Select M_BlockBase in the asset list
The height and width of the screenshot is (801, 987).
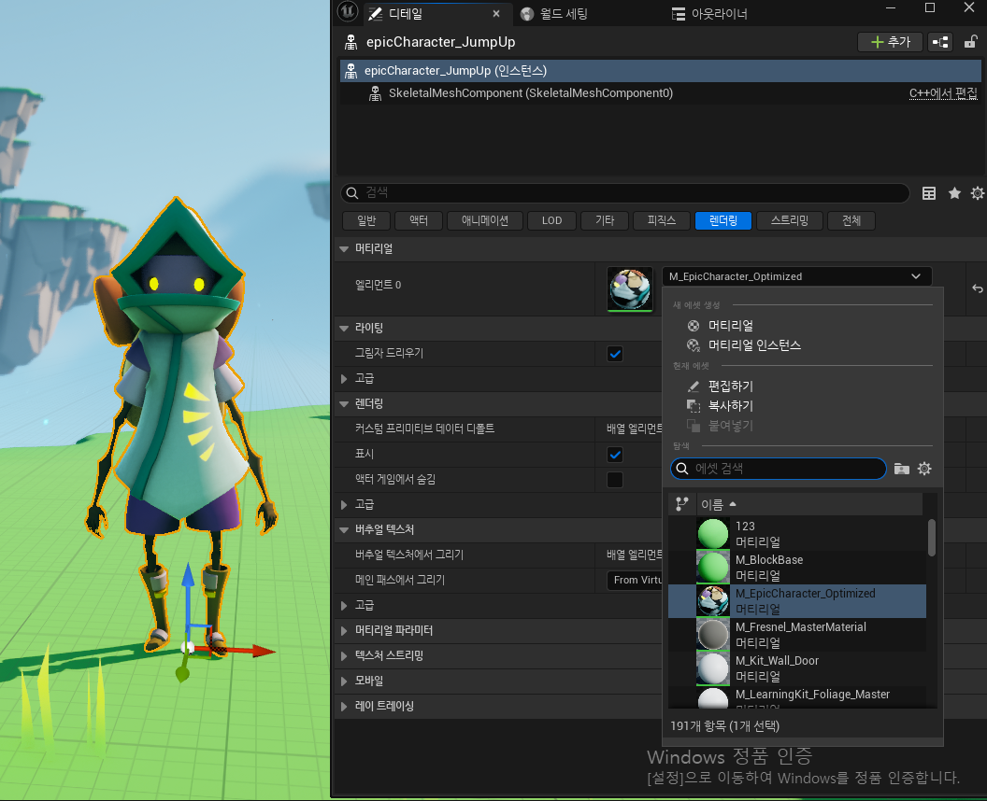point(797,568)
